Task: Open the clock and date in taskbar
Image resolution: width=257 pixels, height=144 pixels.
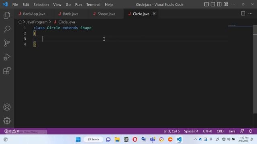Action: tap(243, 139)
